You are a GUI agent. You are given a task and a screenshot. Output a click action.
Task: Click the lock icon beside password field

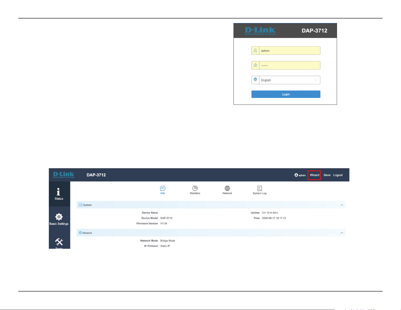pos(255,65)
